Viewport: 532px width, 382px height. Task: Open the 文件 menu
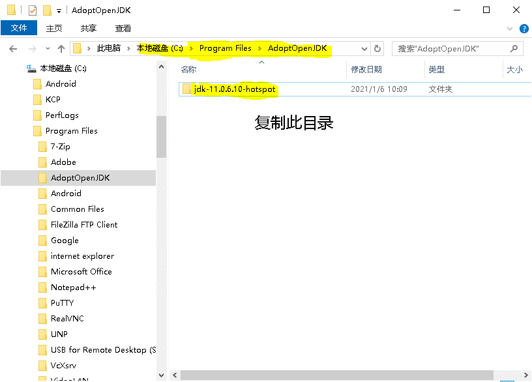click(x=19, y=28)
